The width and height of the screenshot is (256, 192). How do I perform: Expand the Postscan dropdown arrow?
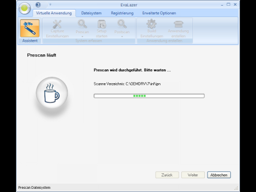pos(122,36)
